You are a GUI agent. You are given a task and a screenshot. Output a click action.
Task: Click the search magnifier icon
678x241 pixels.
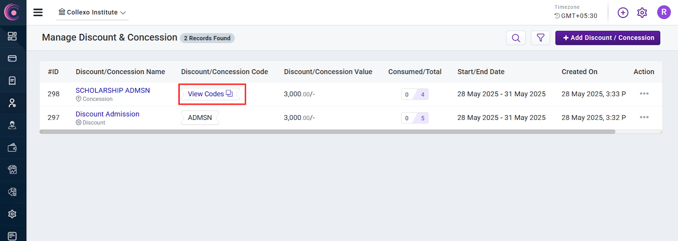[x=516, y=38]
